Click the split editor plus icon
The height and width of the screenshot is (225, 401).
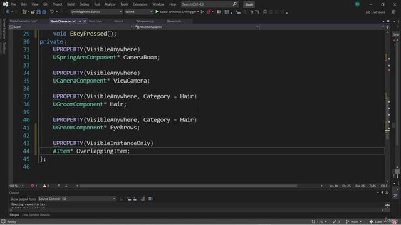click(387, 27)
